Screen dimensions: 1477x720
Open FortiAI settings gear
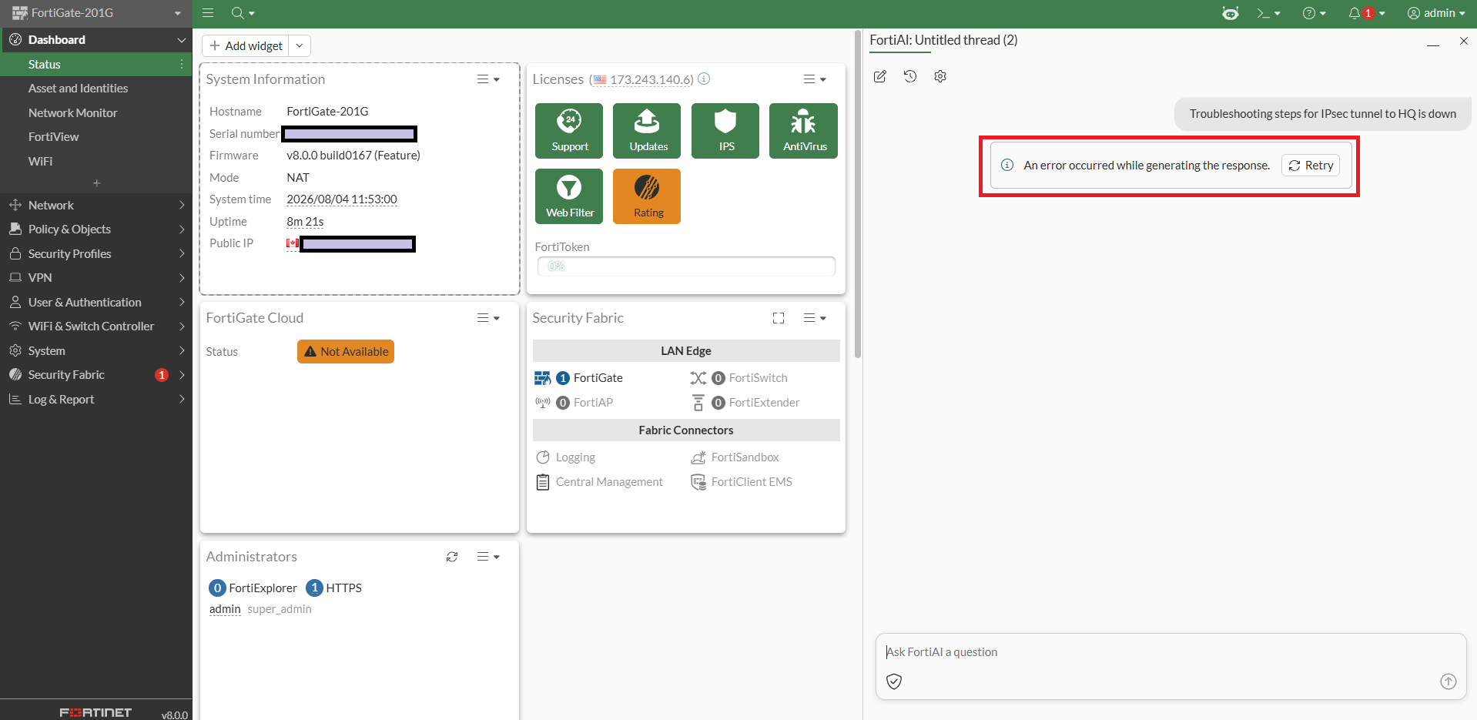click(x=940, y=76)
